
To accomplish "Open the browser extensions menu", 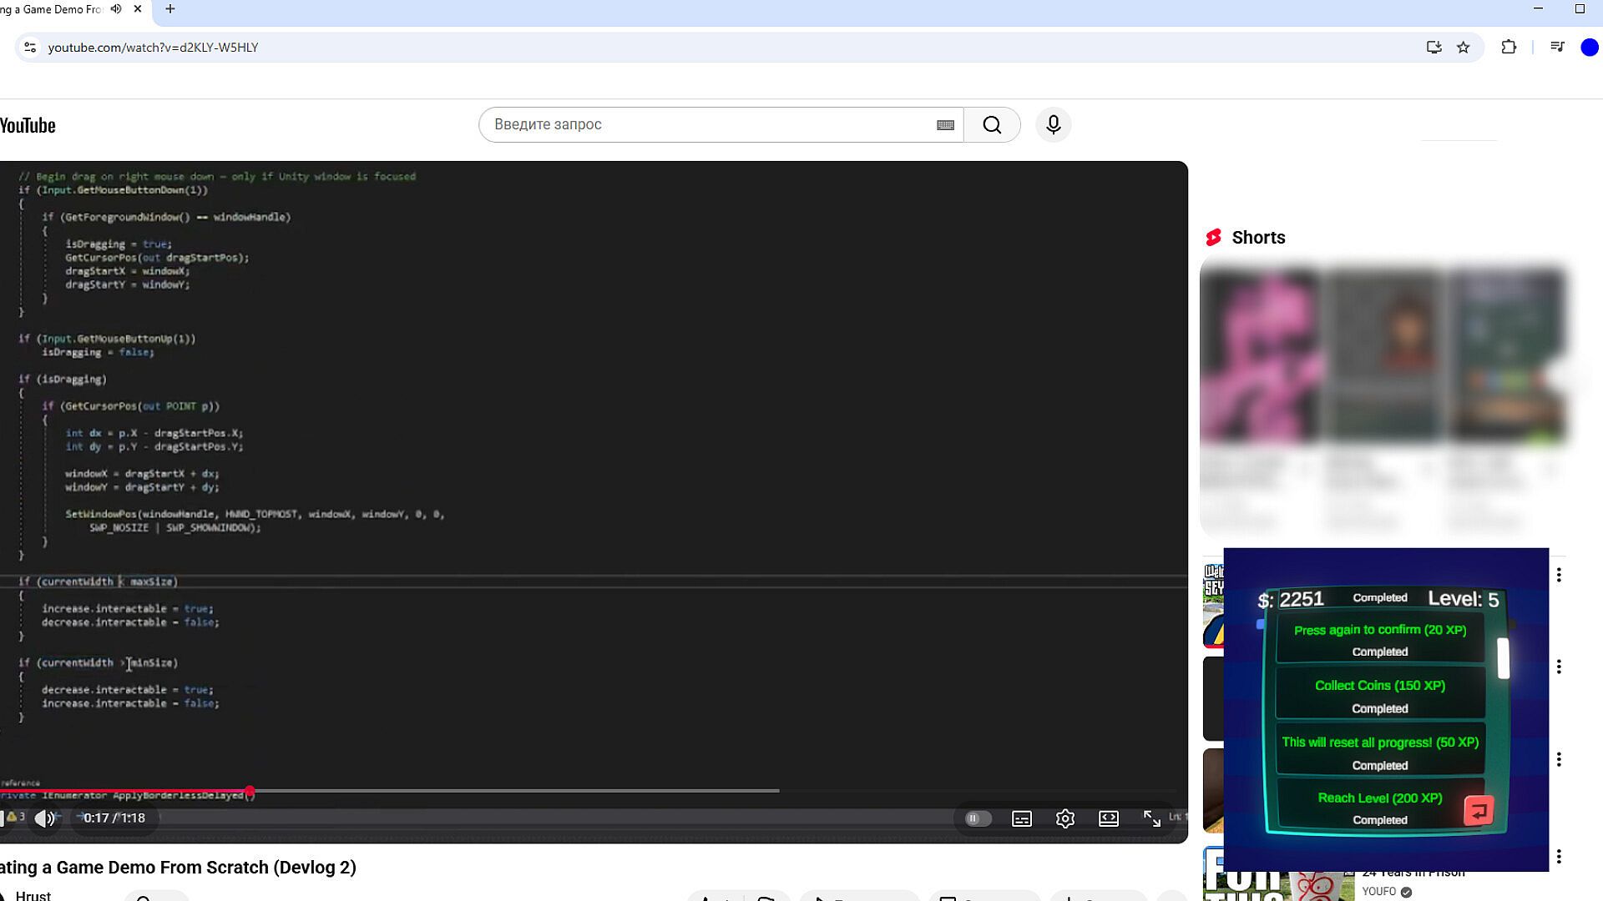I will pos(1508,48).
